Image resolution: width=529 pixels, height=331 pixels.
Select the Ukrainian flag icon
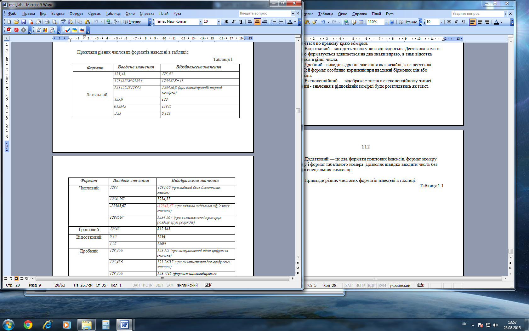[75, 30]
